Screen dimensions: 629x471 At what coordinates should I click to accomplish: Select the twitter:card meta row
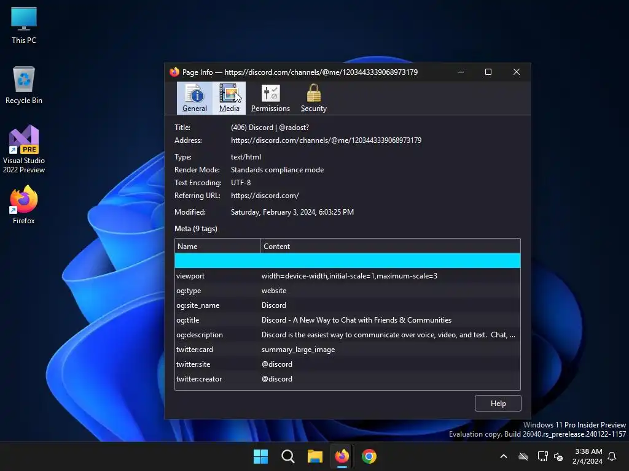(348, 350)
